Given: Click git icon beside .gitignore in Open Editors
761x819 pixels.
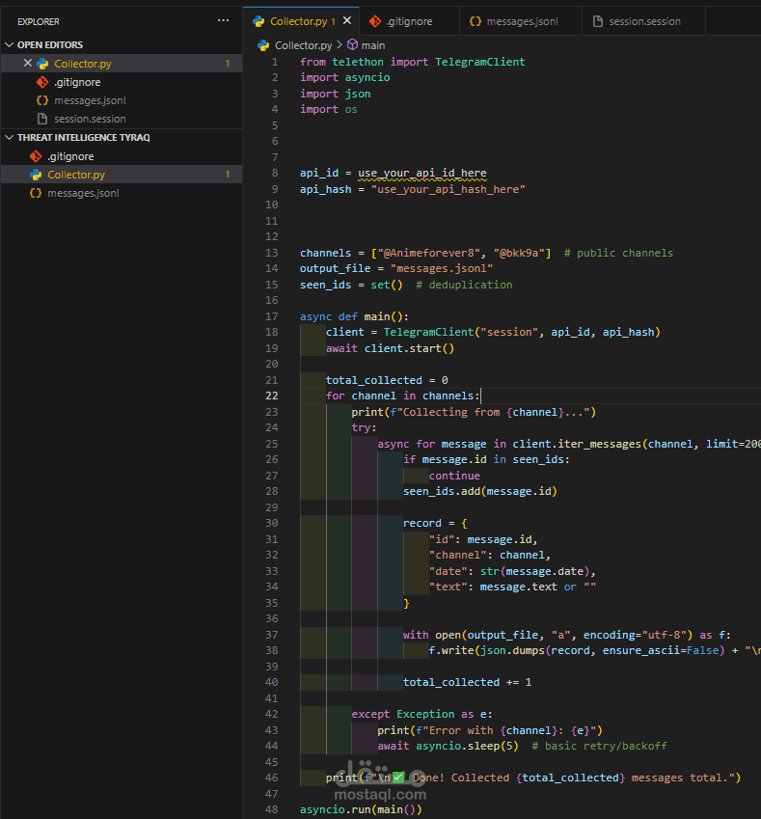Looking at the screenshot, I should [42, 82].
